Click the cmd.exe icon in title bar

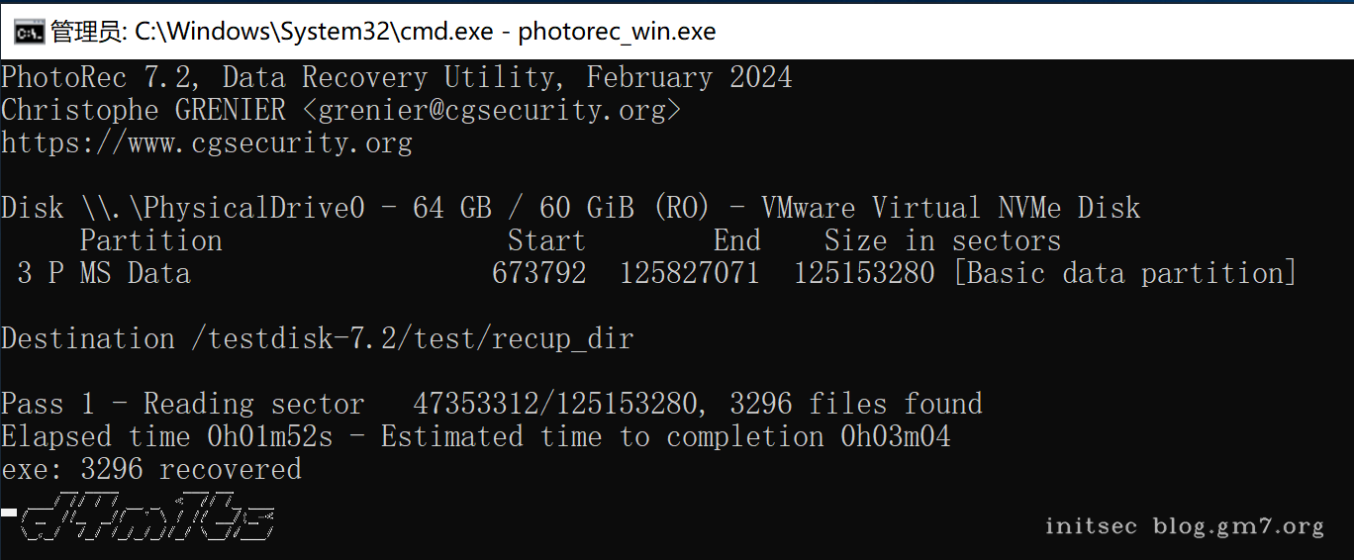[x=28, y=32]
